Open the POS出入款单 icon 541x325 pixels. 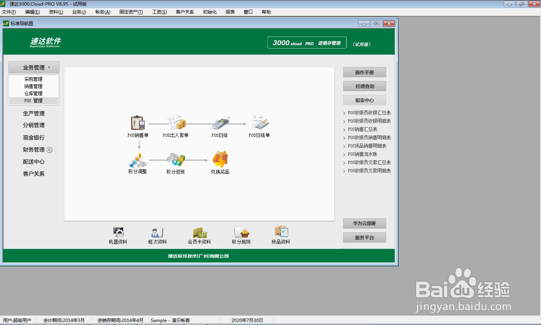(x=176, y=123)
